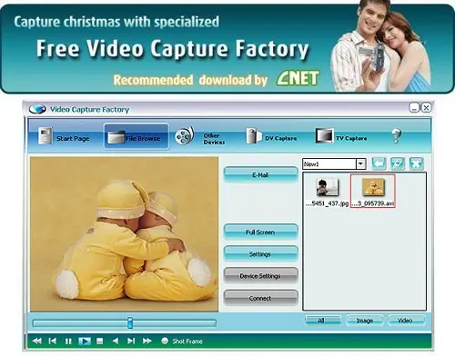Viewport: 455px width, 356px height.
Task: Click the play button icon
Action: click(85, 341)
